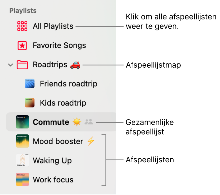The image size is (220, 195).
Task: Click the Commute playlist artwork
Action: 23,122
